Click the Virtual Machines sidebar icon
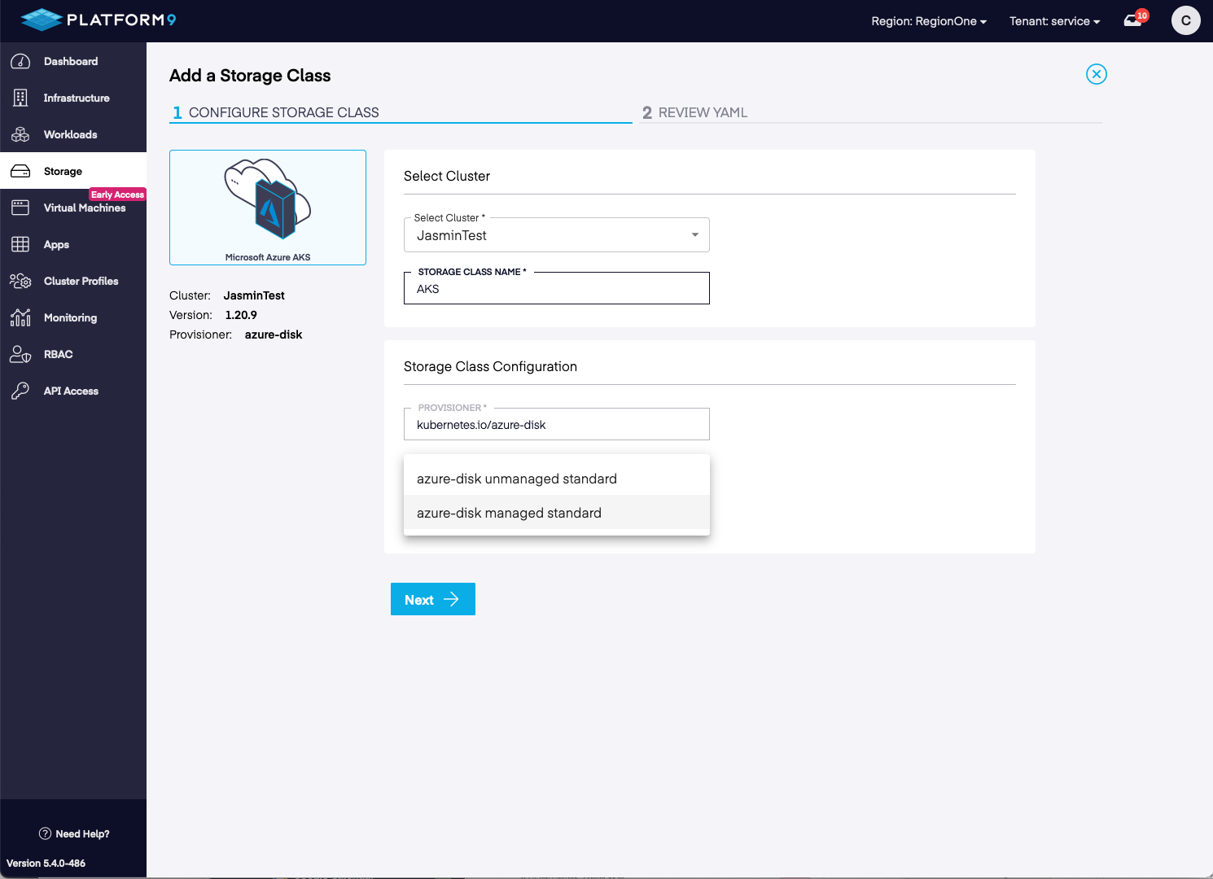Viewport: 1213px width, 879px height. pos(20,208)
